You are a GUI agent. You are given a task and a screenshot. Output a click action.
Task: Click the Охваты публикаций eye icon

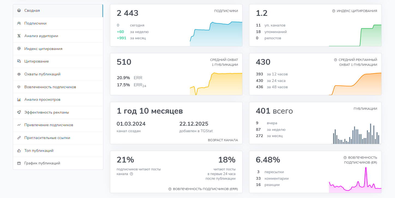pyautogui.click(x=19, y=74)
